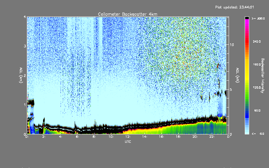The height and width of the screenshot is (168, 269).
Task: Click the '10' kft tick on right axis
Action: click(232, 45)
